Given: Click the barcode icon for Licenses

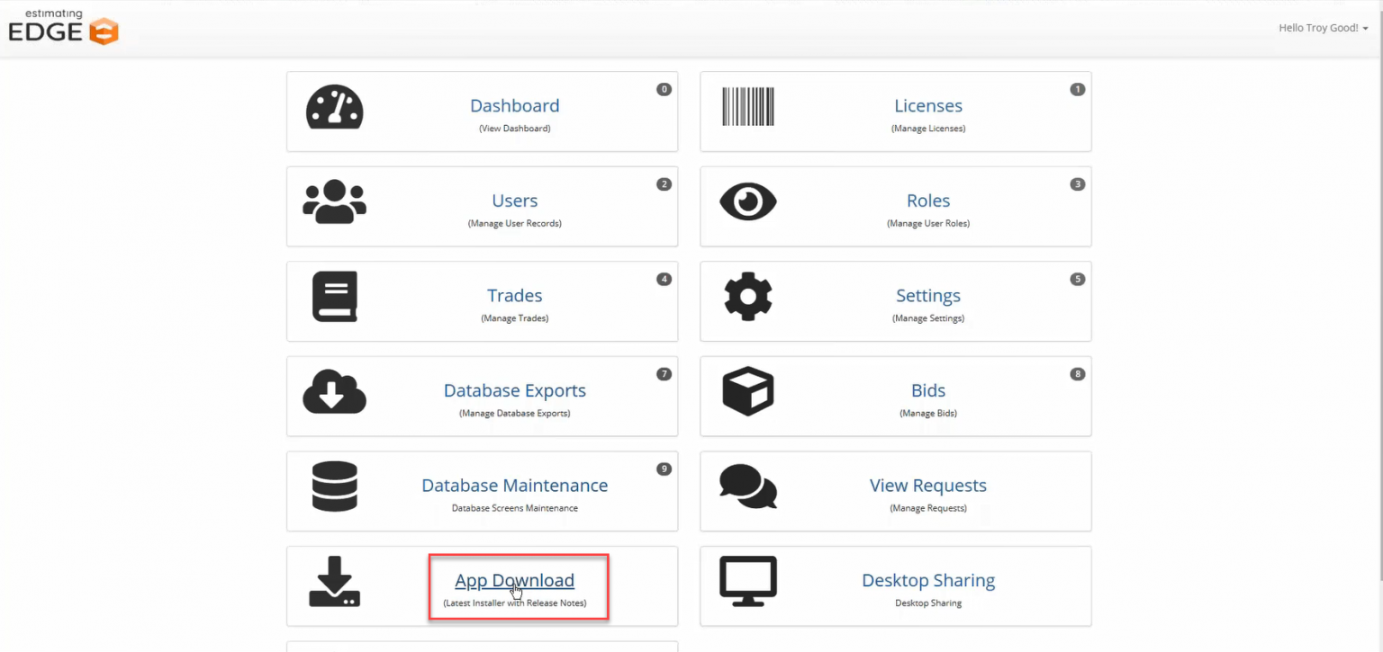Looking at the screenshot, I should click(748, 107).
